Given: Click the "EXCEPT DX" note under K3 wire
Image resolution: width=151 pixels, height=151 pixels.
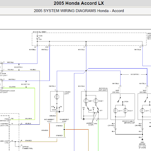Looking at the screenshot, I should (19, 67).
